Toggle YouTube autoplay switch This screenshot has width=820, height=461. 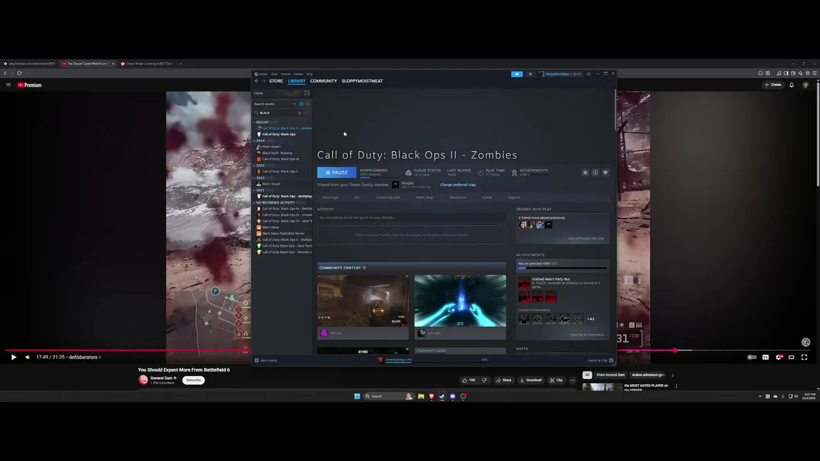[x=753, y=357]
